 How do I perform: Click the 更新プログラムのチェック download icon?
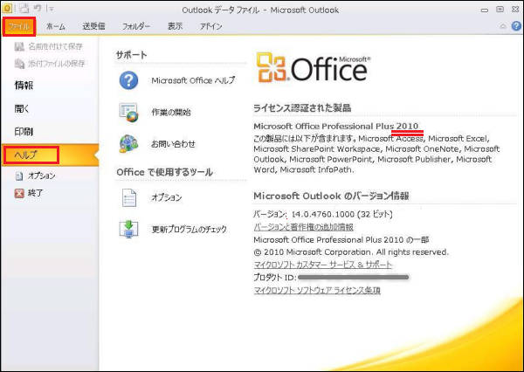click(128, 230)
